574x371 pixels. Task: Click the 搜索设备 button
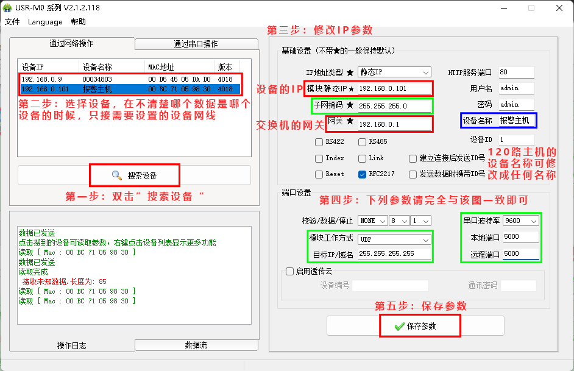pos(135,175)
